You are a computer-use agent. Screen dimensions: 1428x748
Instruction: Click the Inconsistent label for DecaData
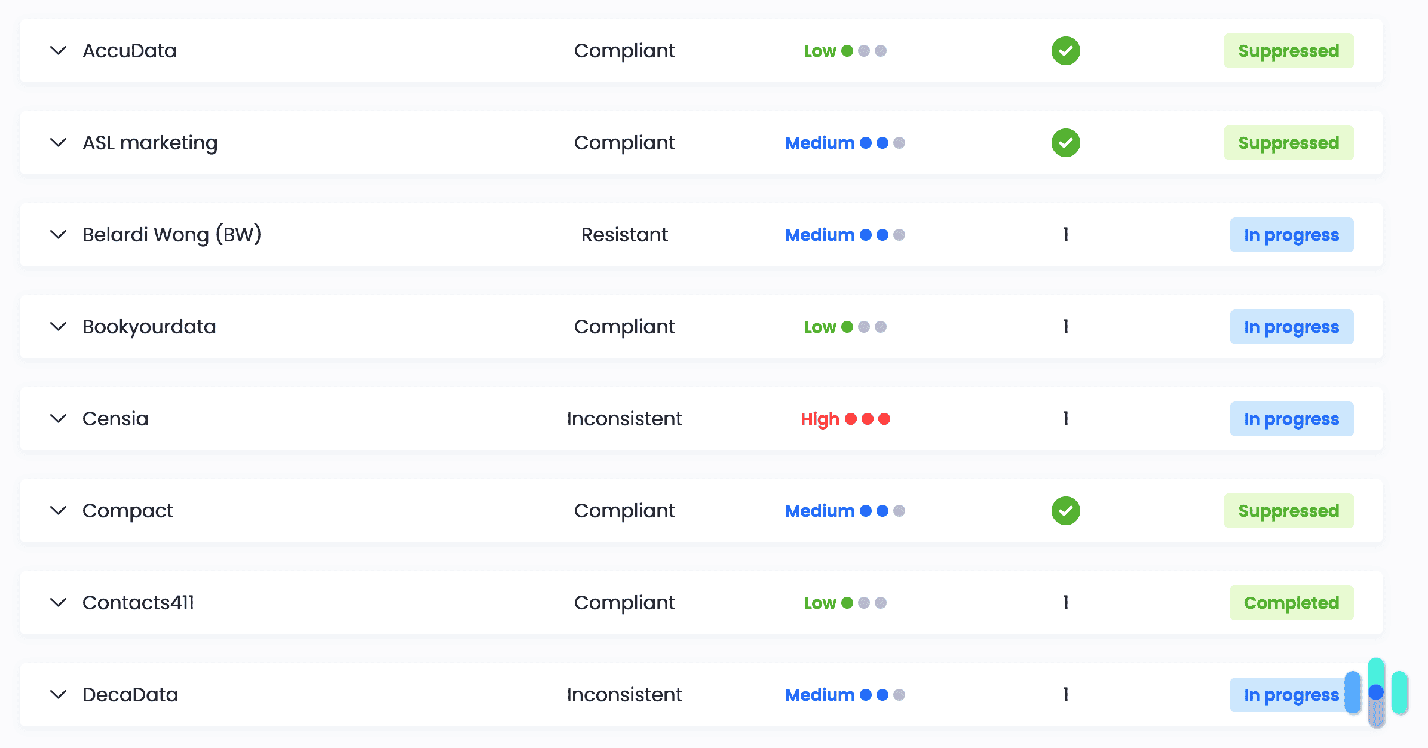624,695
